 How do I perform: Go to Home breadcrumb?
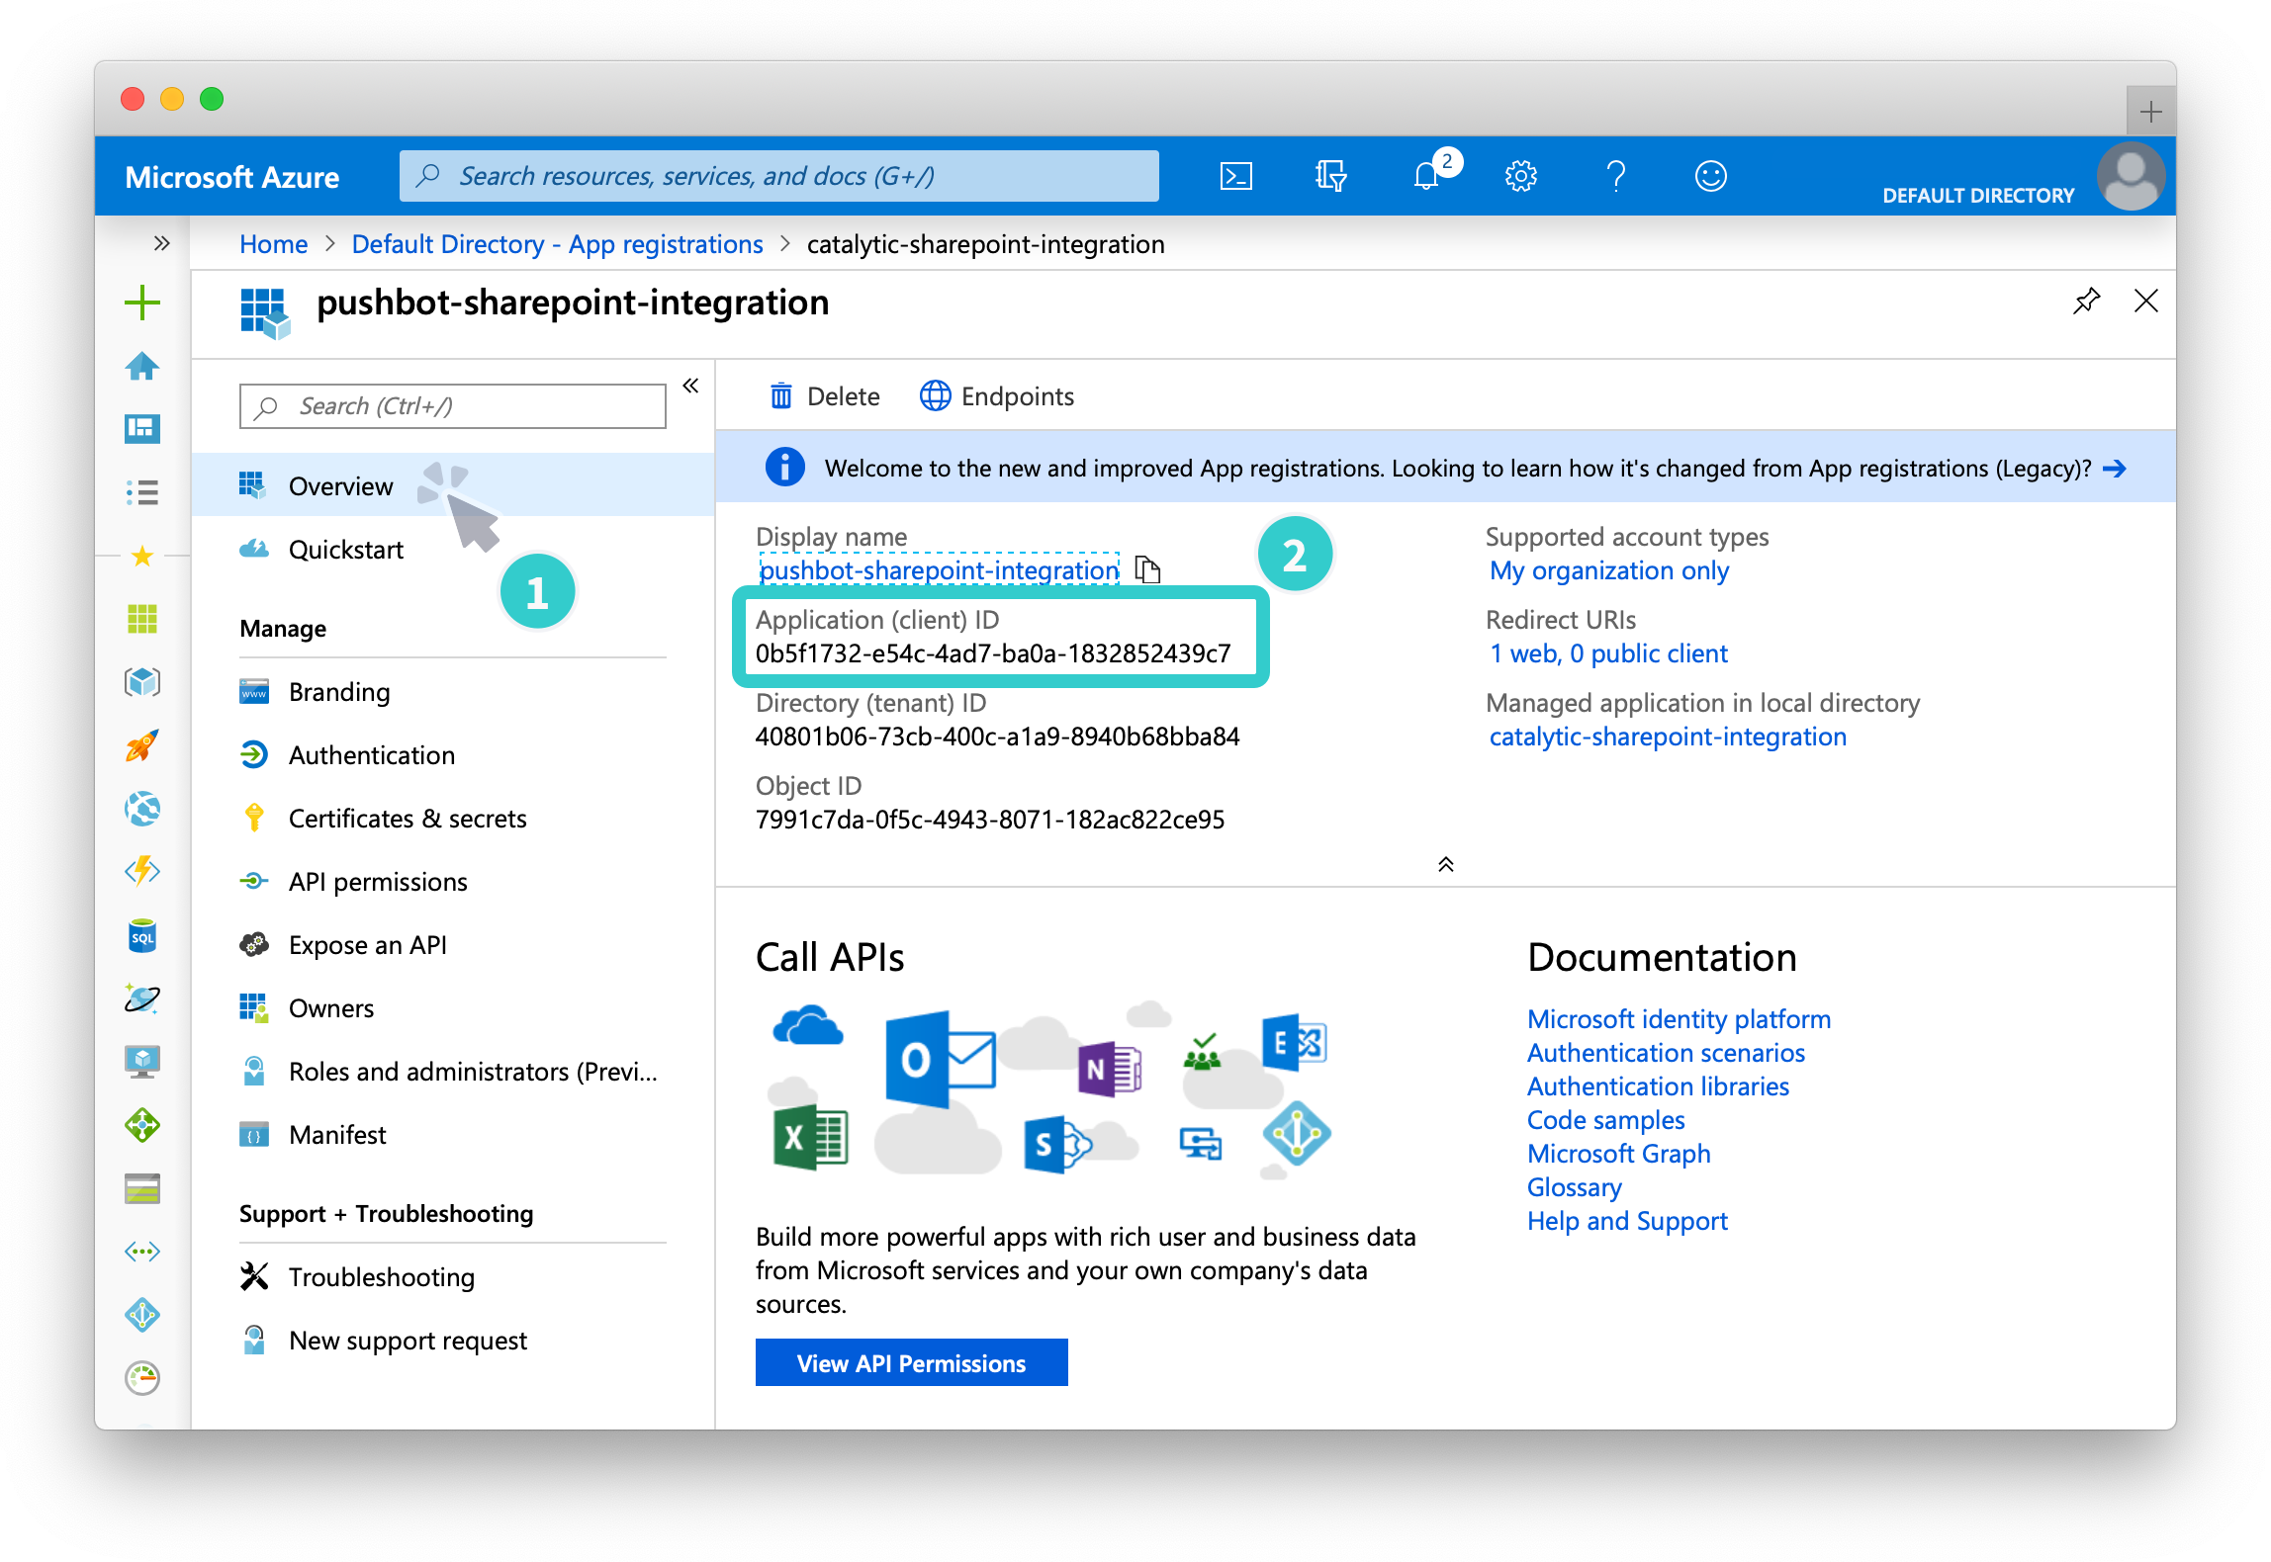[x=273, y=244]
